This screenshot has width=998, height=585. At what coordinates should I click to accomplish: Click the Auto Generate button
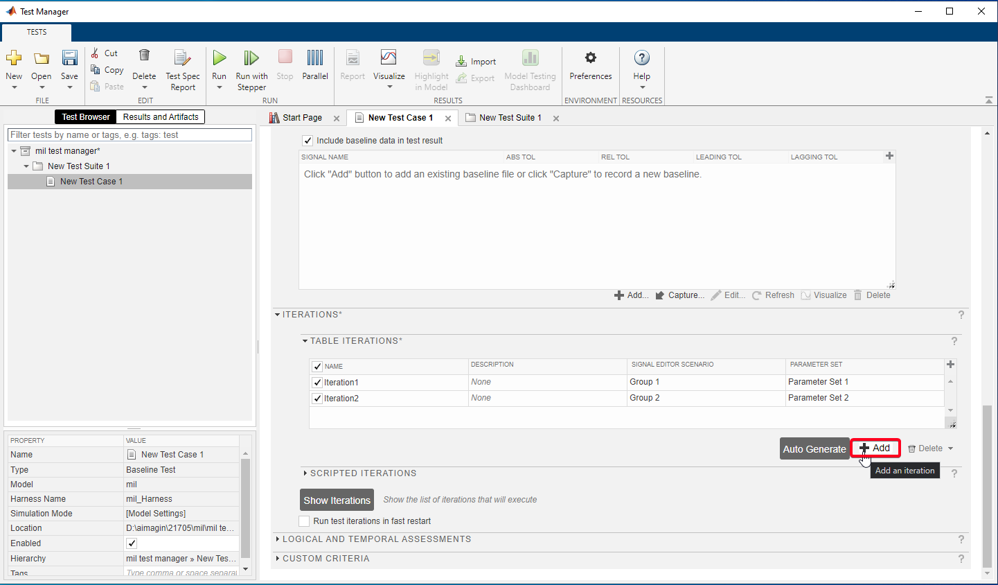point(814,449)
